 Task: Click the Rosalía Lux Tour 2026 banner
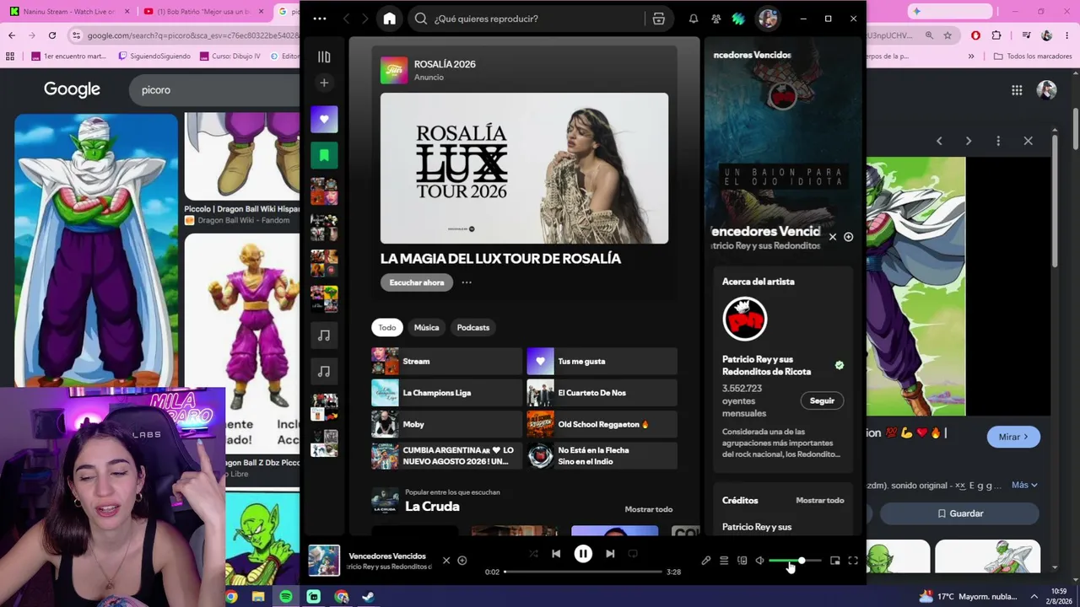click(x=524, y=169)
